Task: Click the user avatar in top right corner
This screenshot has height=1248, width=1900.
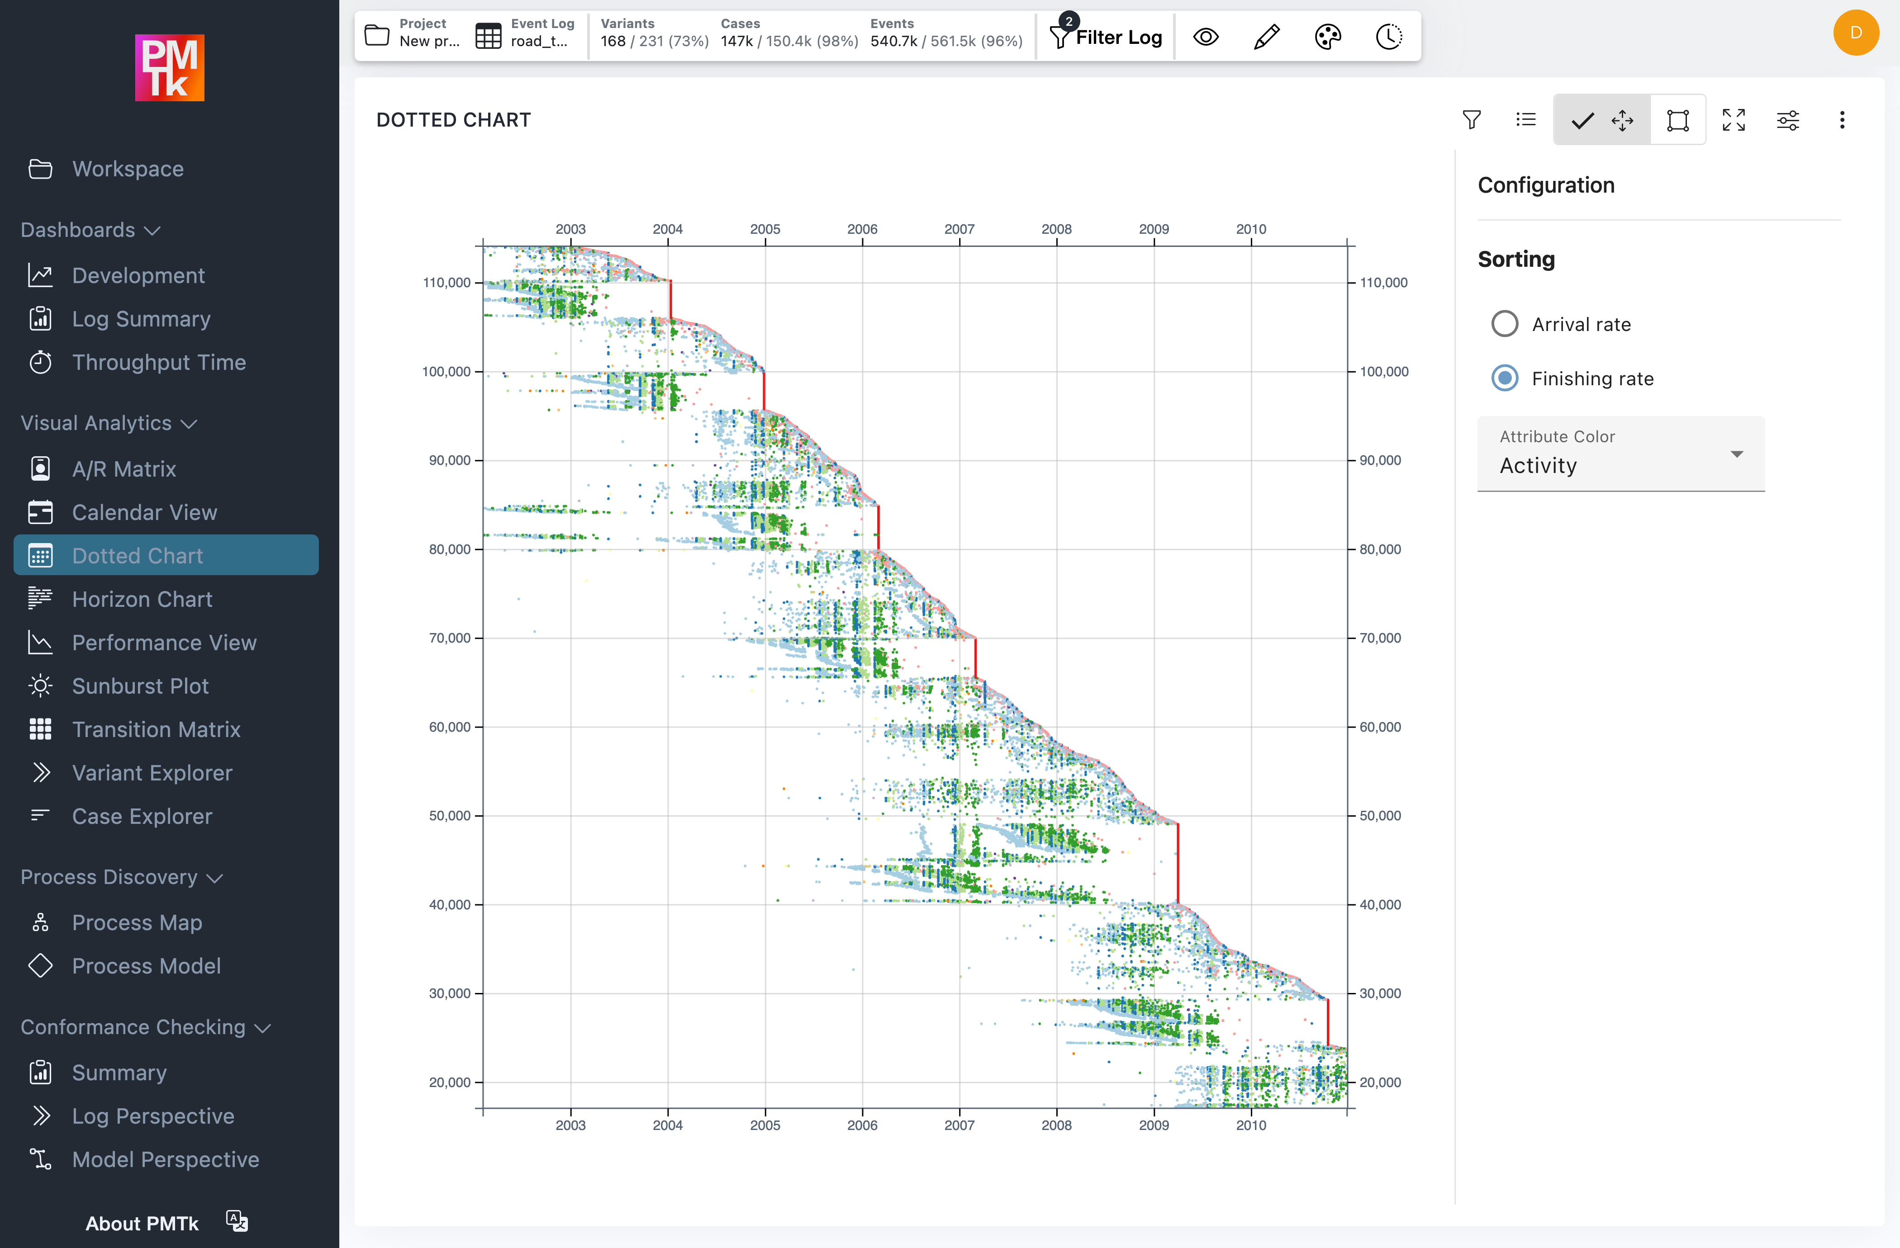Action: click(1855, 33)
